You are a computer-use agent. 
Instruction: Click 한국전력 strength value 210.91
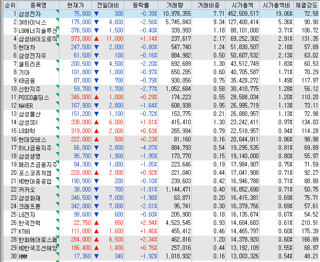[x=310, y=223]
